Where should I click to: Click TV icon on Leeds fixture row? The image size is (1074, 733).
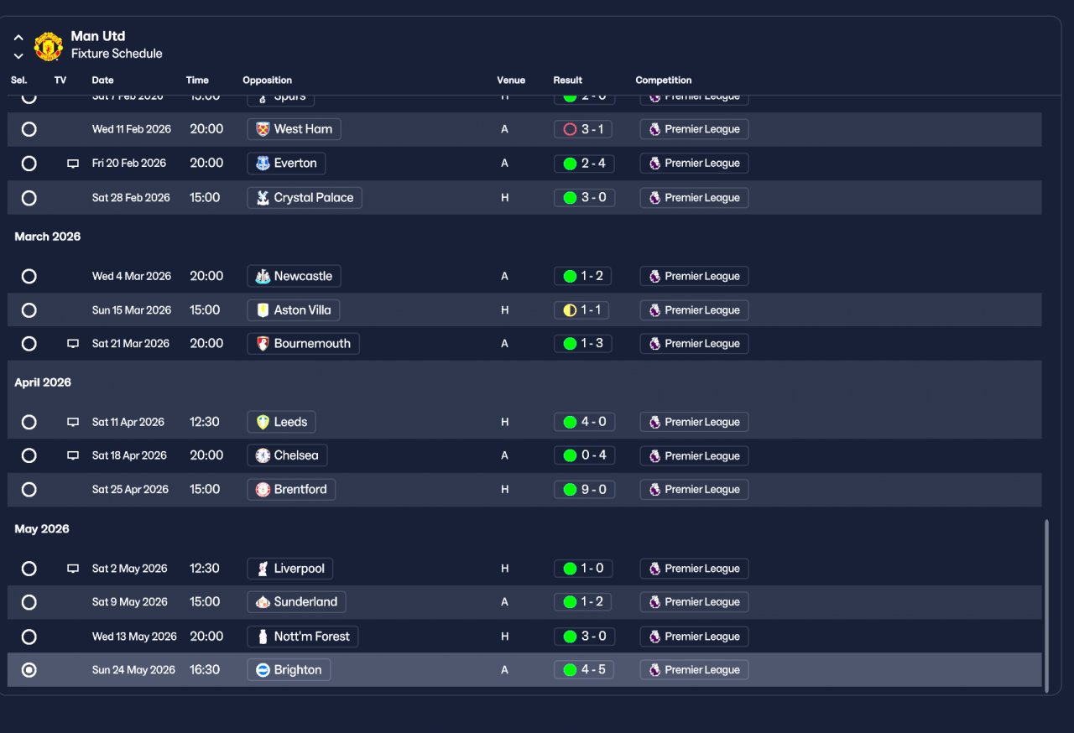[73, 422]
